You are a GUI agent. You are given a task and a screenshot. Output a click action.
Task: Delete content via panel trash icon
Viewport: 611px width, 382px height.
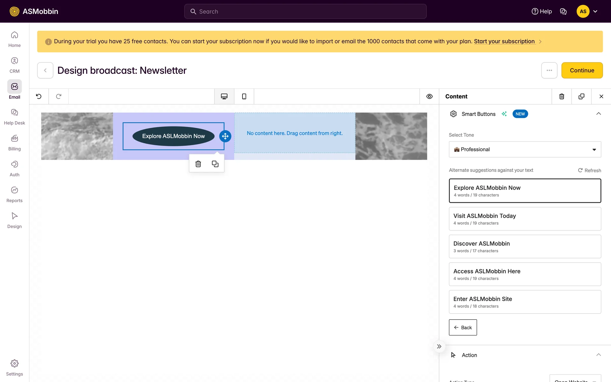[x=562, y=96]
